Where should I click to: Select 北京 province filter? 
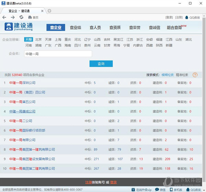38,39
